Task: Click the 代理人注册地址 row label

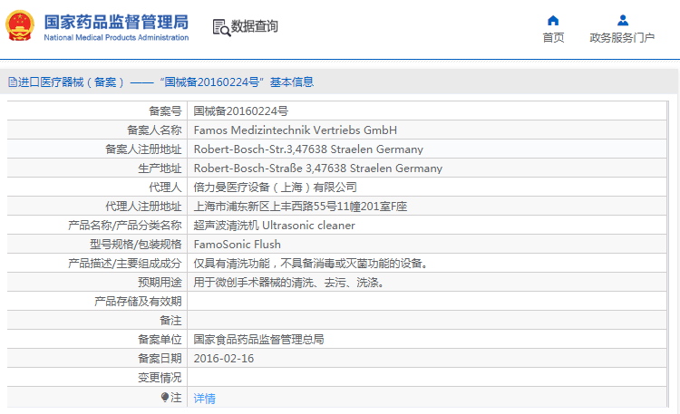Action: click(x=143, y=207)
